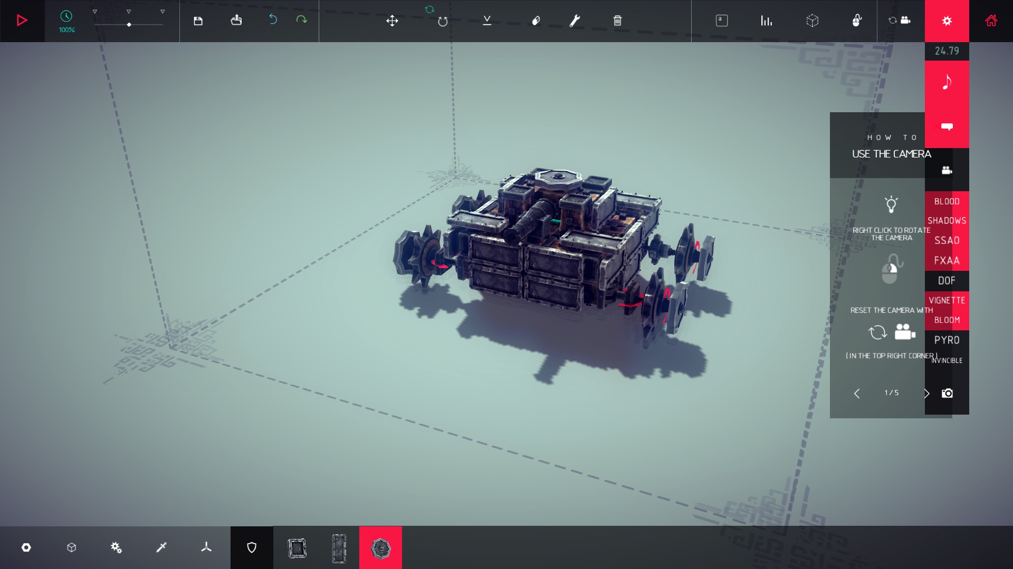1013x569 pixels.
Task: Click the undo arrow icon
Action: click(273, 19)
